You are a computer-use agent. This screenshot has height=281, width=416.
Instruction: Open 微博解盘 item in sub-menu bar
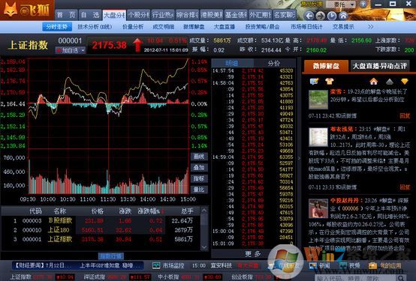pos(194,27)
